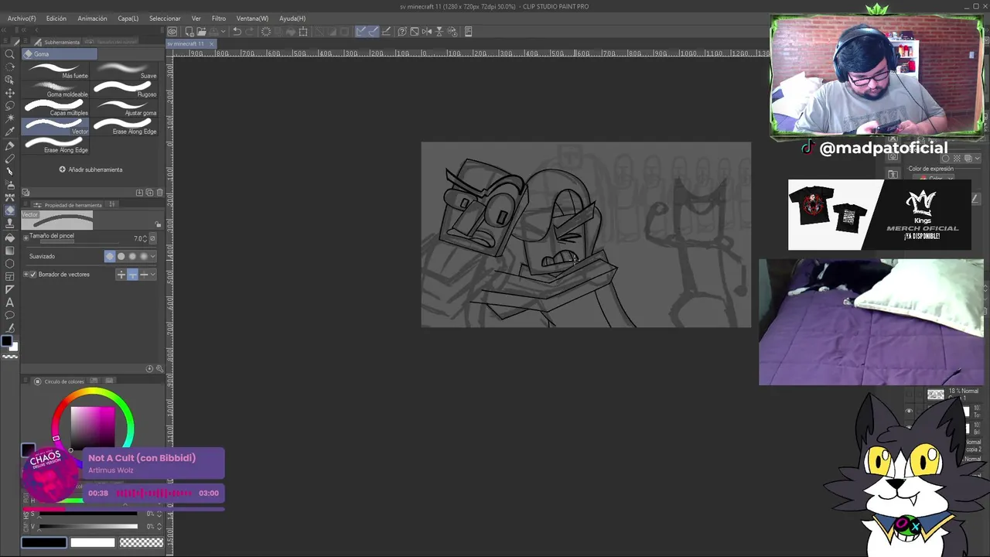This screenshot has width=990, height=557.
Task: Select the Text tool
Action: (10, 302)
